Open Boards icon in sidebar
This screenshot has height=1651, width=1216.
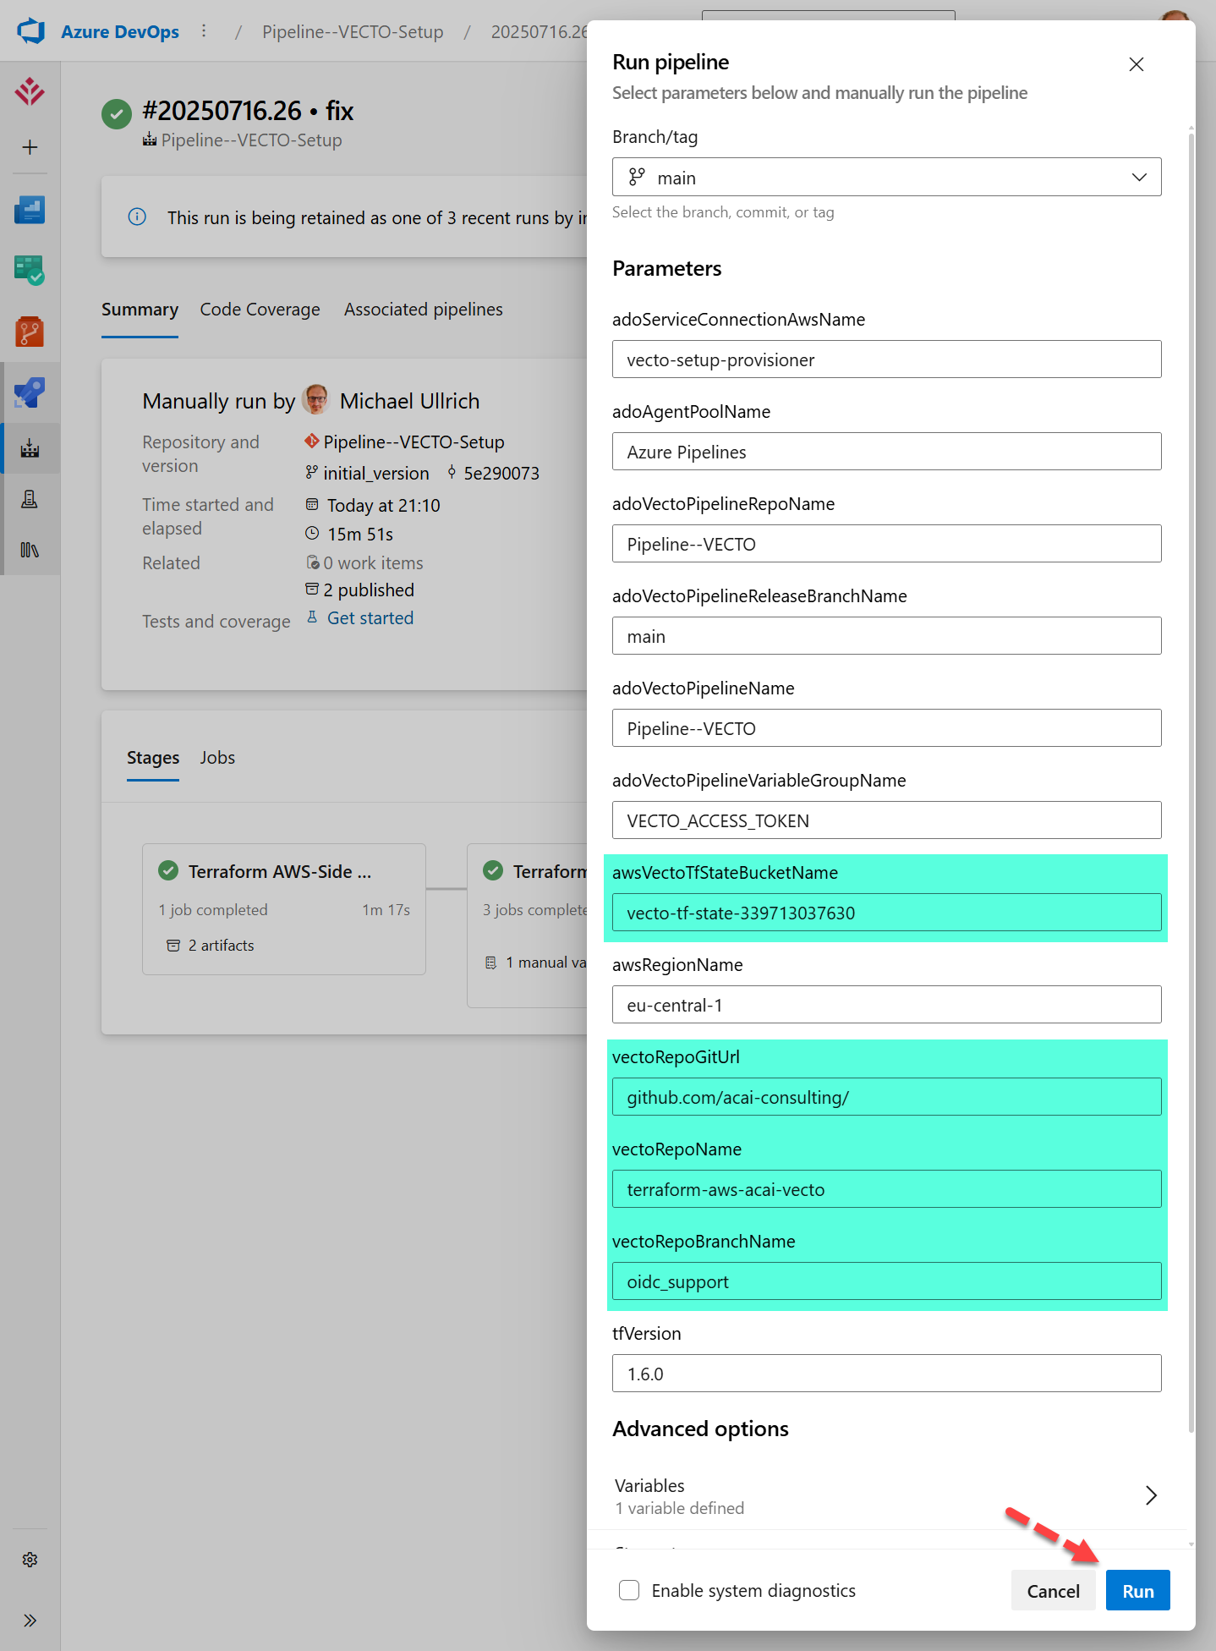(x=30, y=270)
